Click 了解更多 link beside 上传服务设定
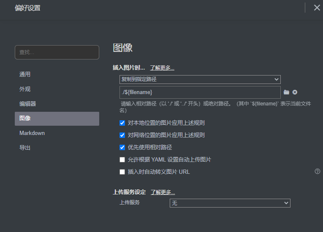The image size is (323, 232). pyautogui.click(x=163, y=192)
